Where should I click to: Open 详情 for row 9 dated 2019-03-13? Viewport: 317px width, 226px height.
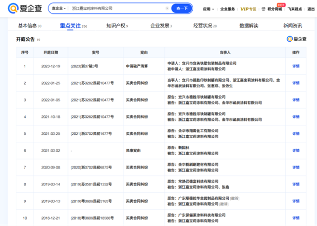click(x=296, y=201)
